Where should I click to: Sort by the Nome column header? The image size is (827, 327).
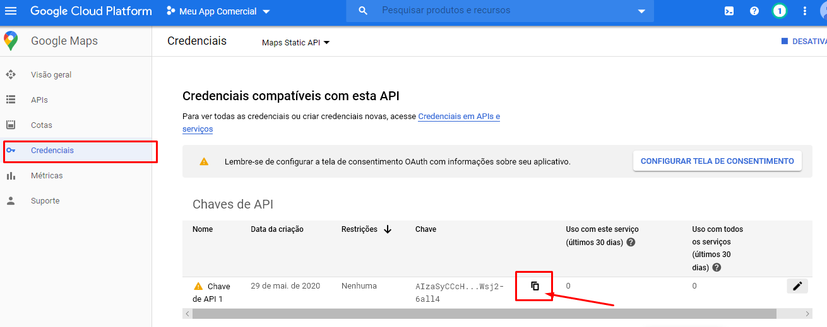(x=203, y=229)
